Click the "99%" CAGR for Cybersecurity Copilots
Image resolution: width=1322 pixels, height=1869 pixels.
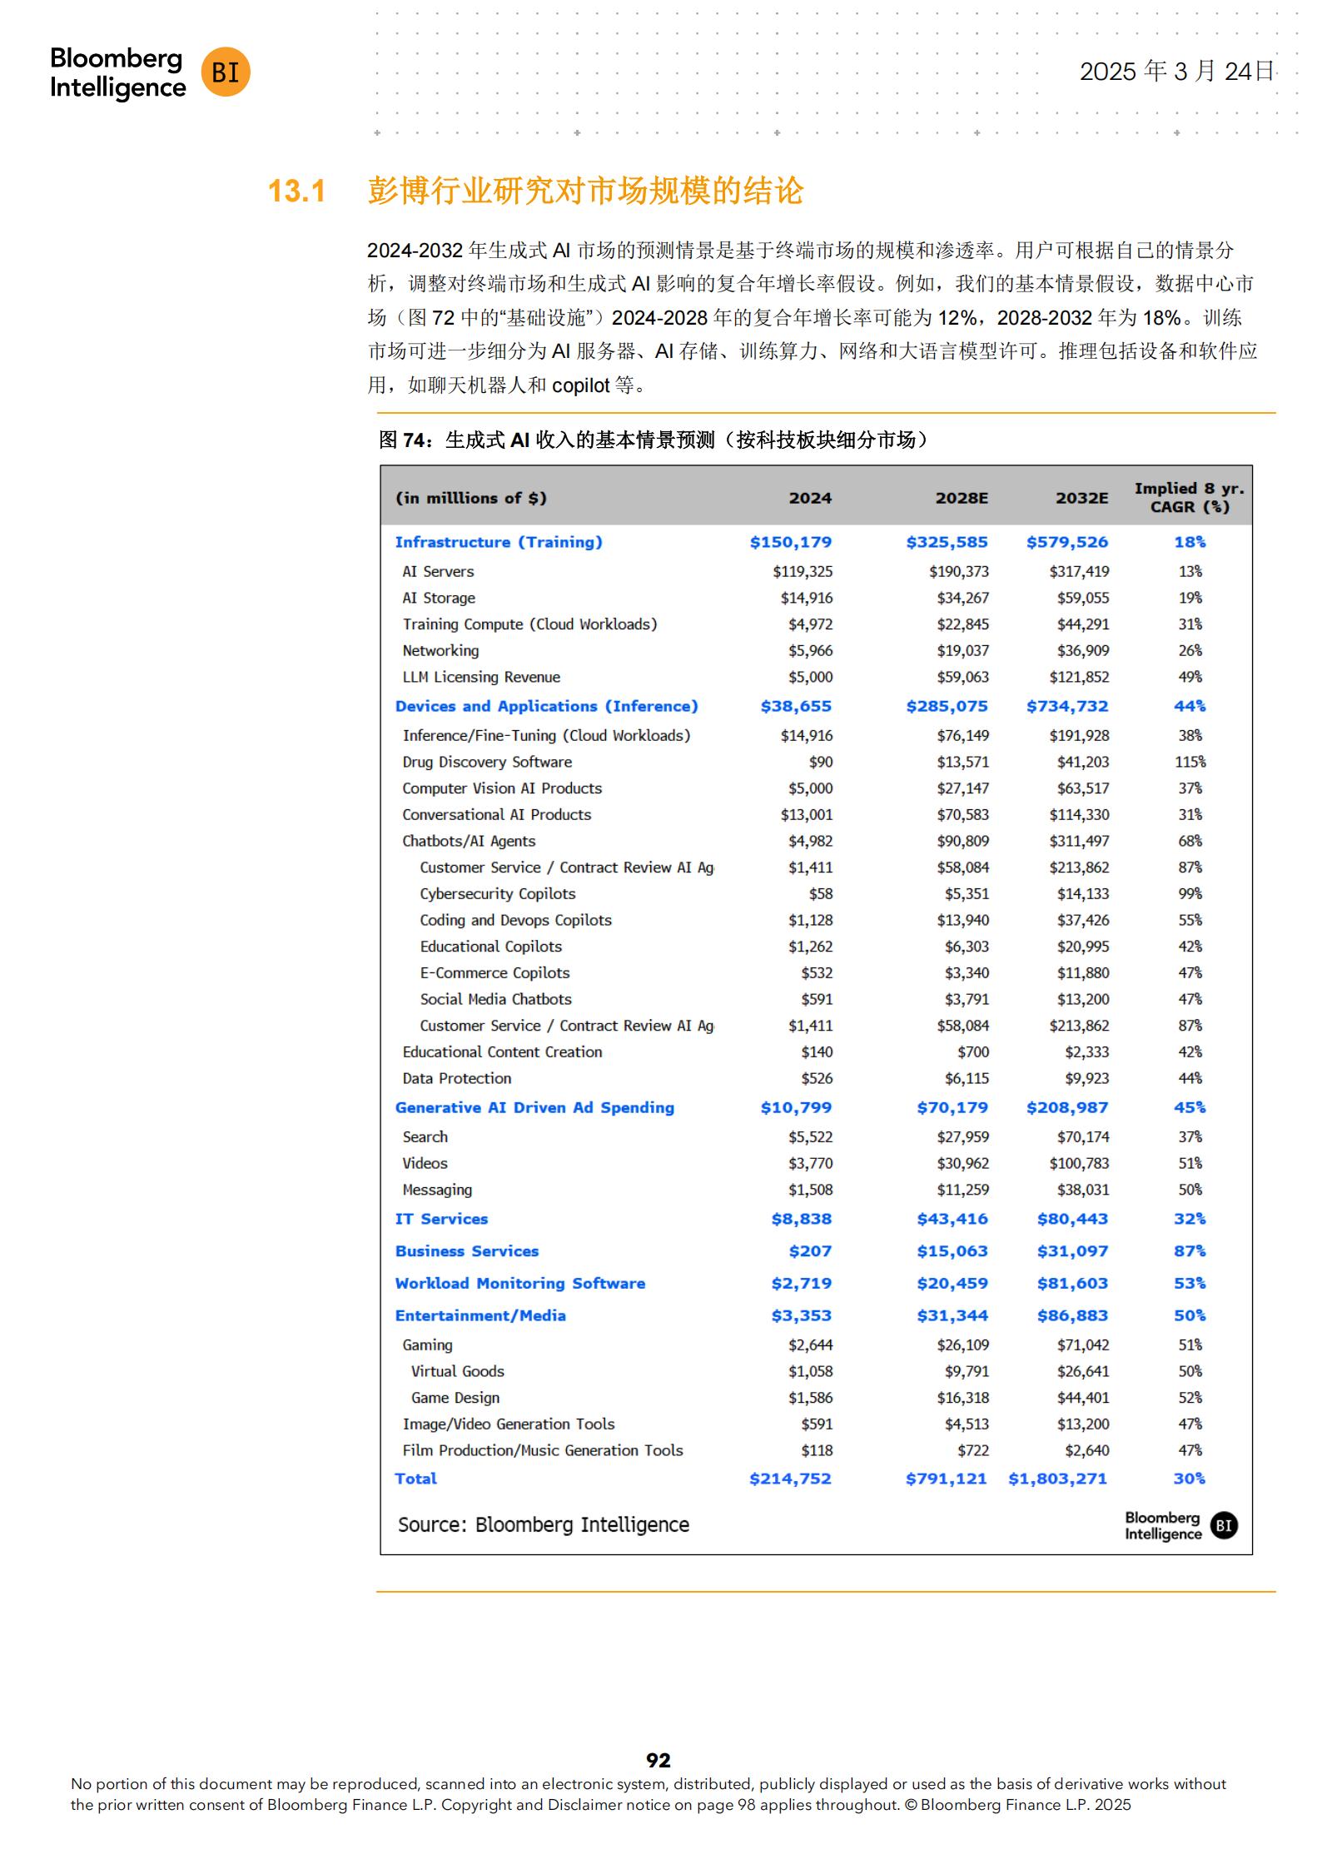(1190, 893)
